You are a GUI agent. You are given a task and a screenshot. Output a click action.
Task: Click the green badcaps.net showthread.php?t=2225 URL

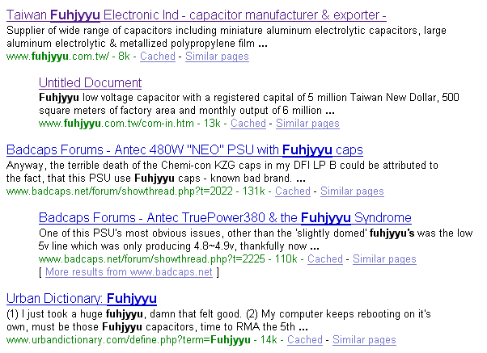(x=152, y=258)
